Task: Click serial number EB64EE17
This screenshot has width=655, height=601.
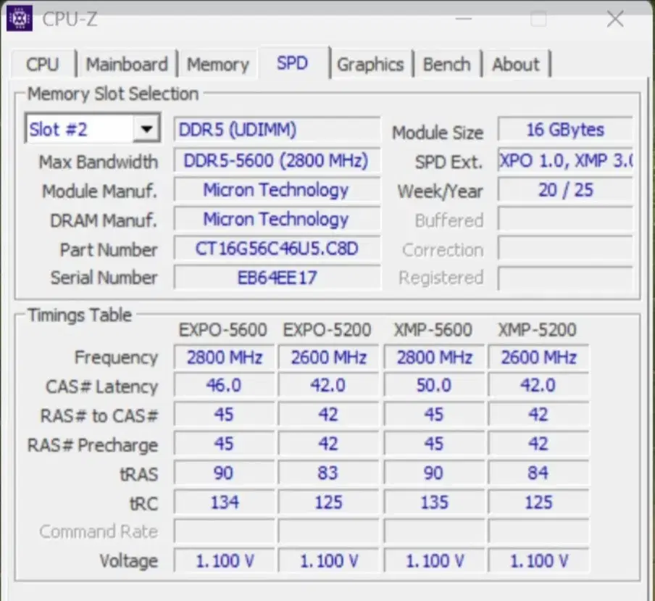Action: click(277, 278)
